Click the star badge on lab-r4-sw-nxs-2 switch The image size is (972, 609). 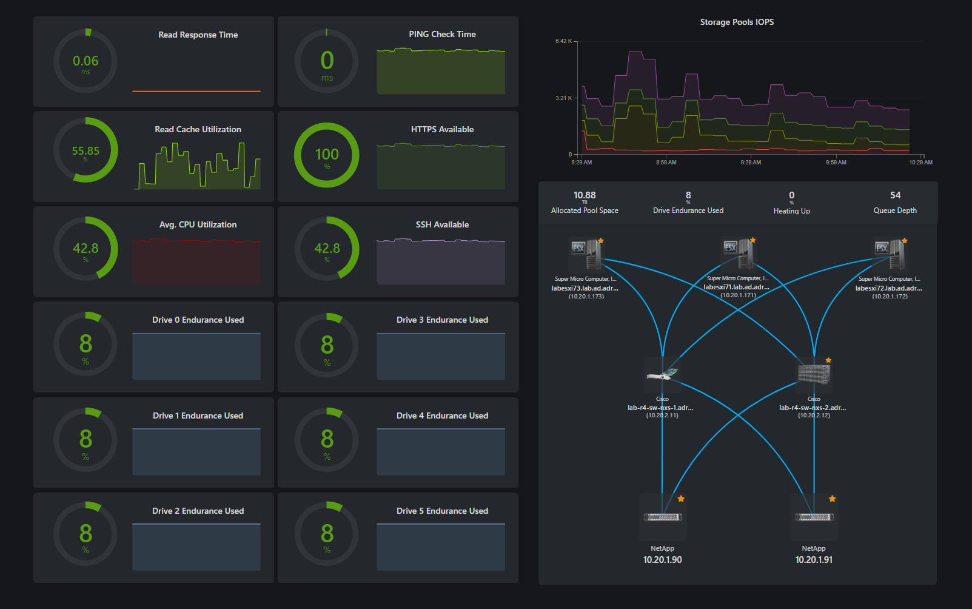pos(828,360)
